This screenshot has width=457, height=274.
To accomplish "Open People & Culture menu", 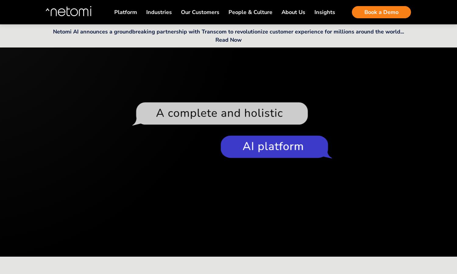I will tap(250, 12).
